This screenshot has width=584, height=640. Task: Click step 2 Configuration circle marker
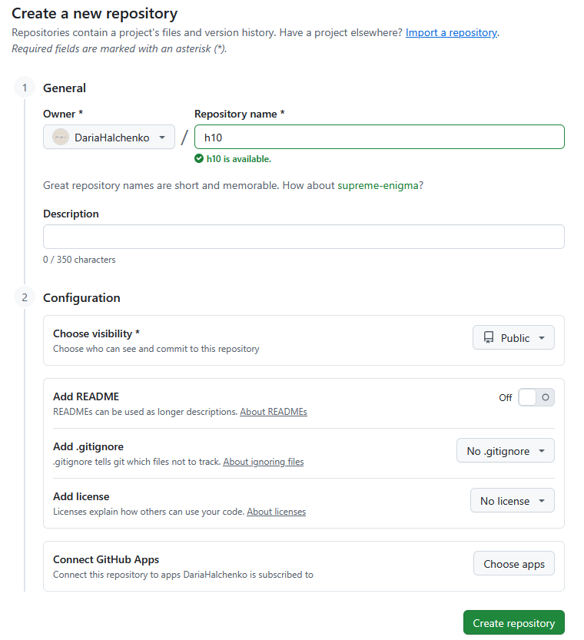(x=25, y=297)
